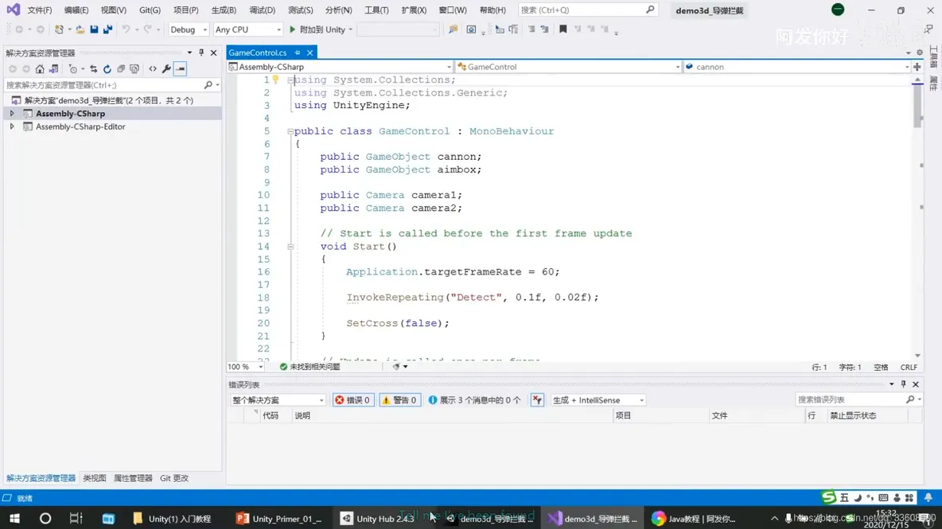Screen dimensions: 942x529
Task: Collapse the Start method region
Action: [290, 246]
